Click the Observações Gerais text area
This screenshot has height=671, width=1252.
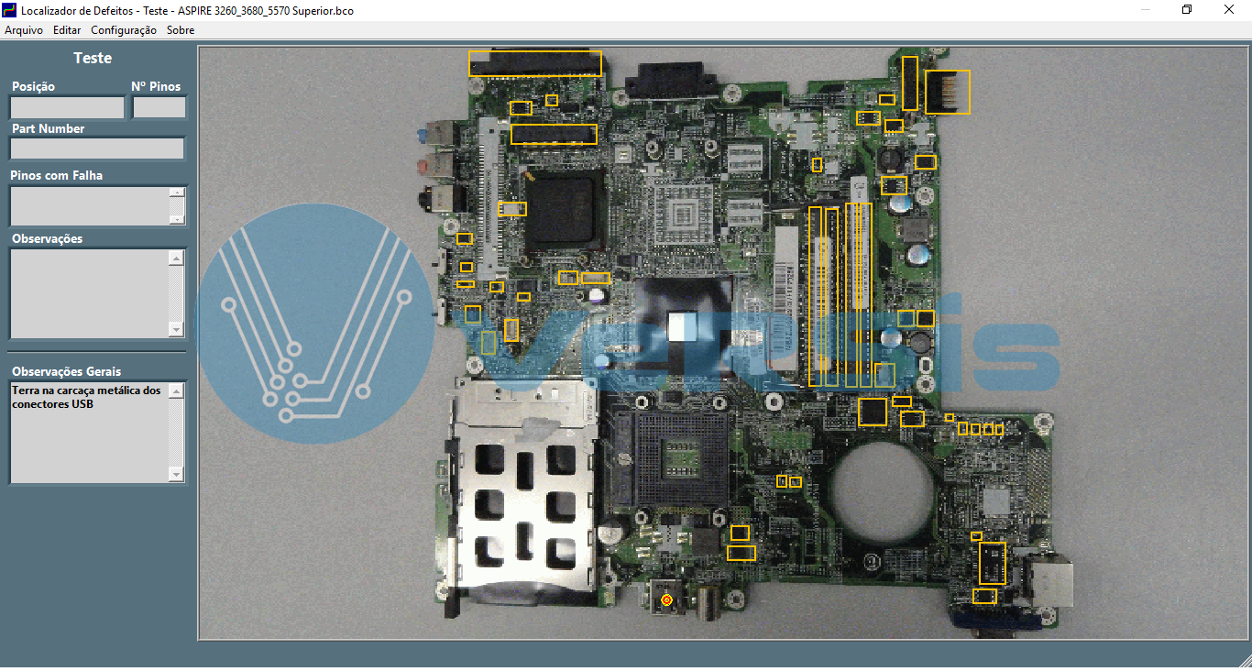(x=90, y=432)
